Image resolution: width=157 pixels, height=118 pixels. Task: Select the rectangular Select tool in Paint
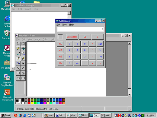point(23,44)
